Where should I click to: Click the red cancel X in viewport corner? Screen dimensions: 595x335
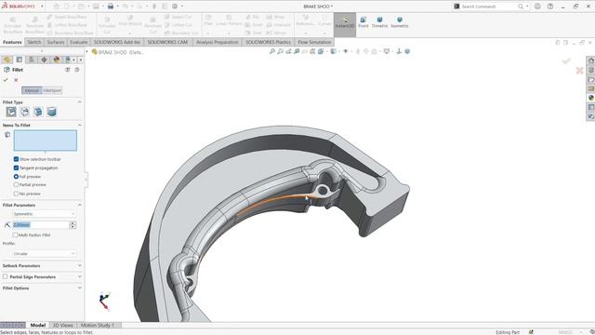click(x=579, y=71)
